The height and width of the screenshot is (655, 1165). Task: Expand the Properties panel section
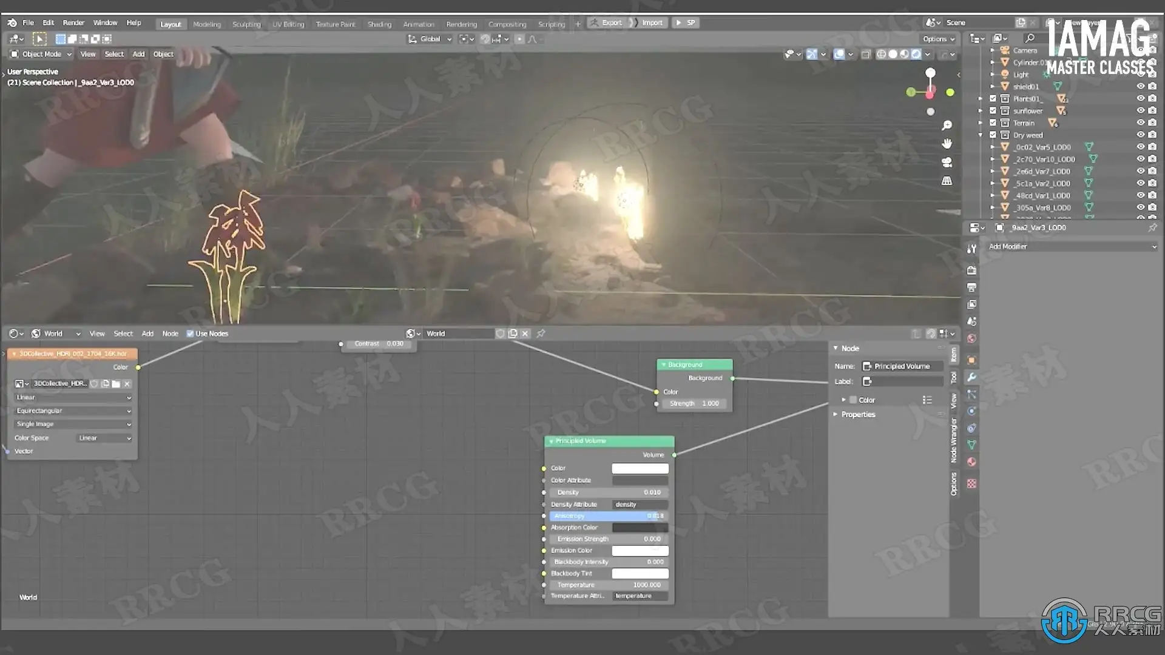(858, 415)
